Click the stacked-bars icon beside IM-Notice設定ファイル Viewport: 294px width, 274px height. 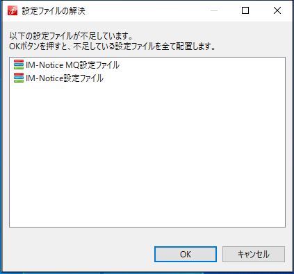pos(19,78)
